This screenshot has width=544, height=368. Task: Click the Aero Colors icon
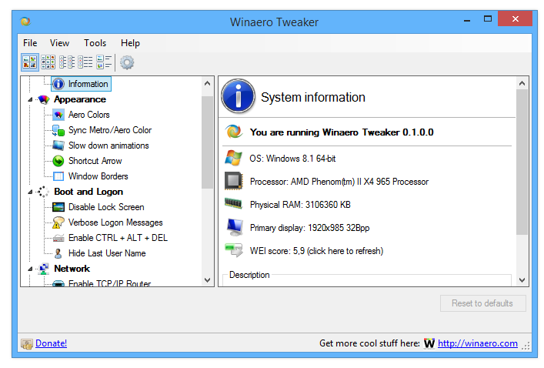(x=58, y=115)
